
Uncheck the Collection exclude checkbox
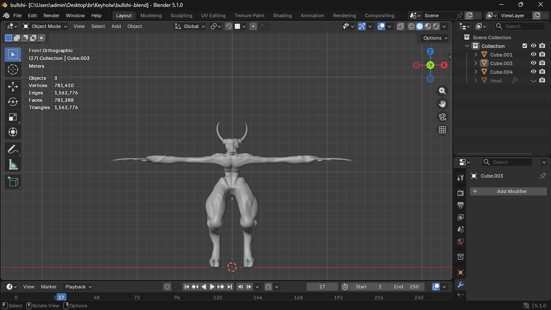coord(525,46)
